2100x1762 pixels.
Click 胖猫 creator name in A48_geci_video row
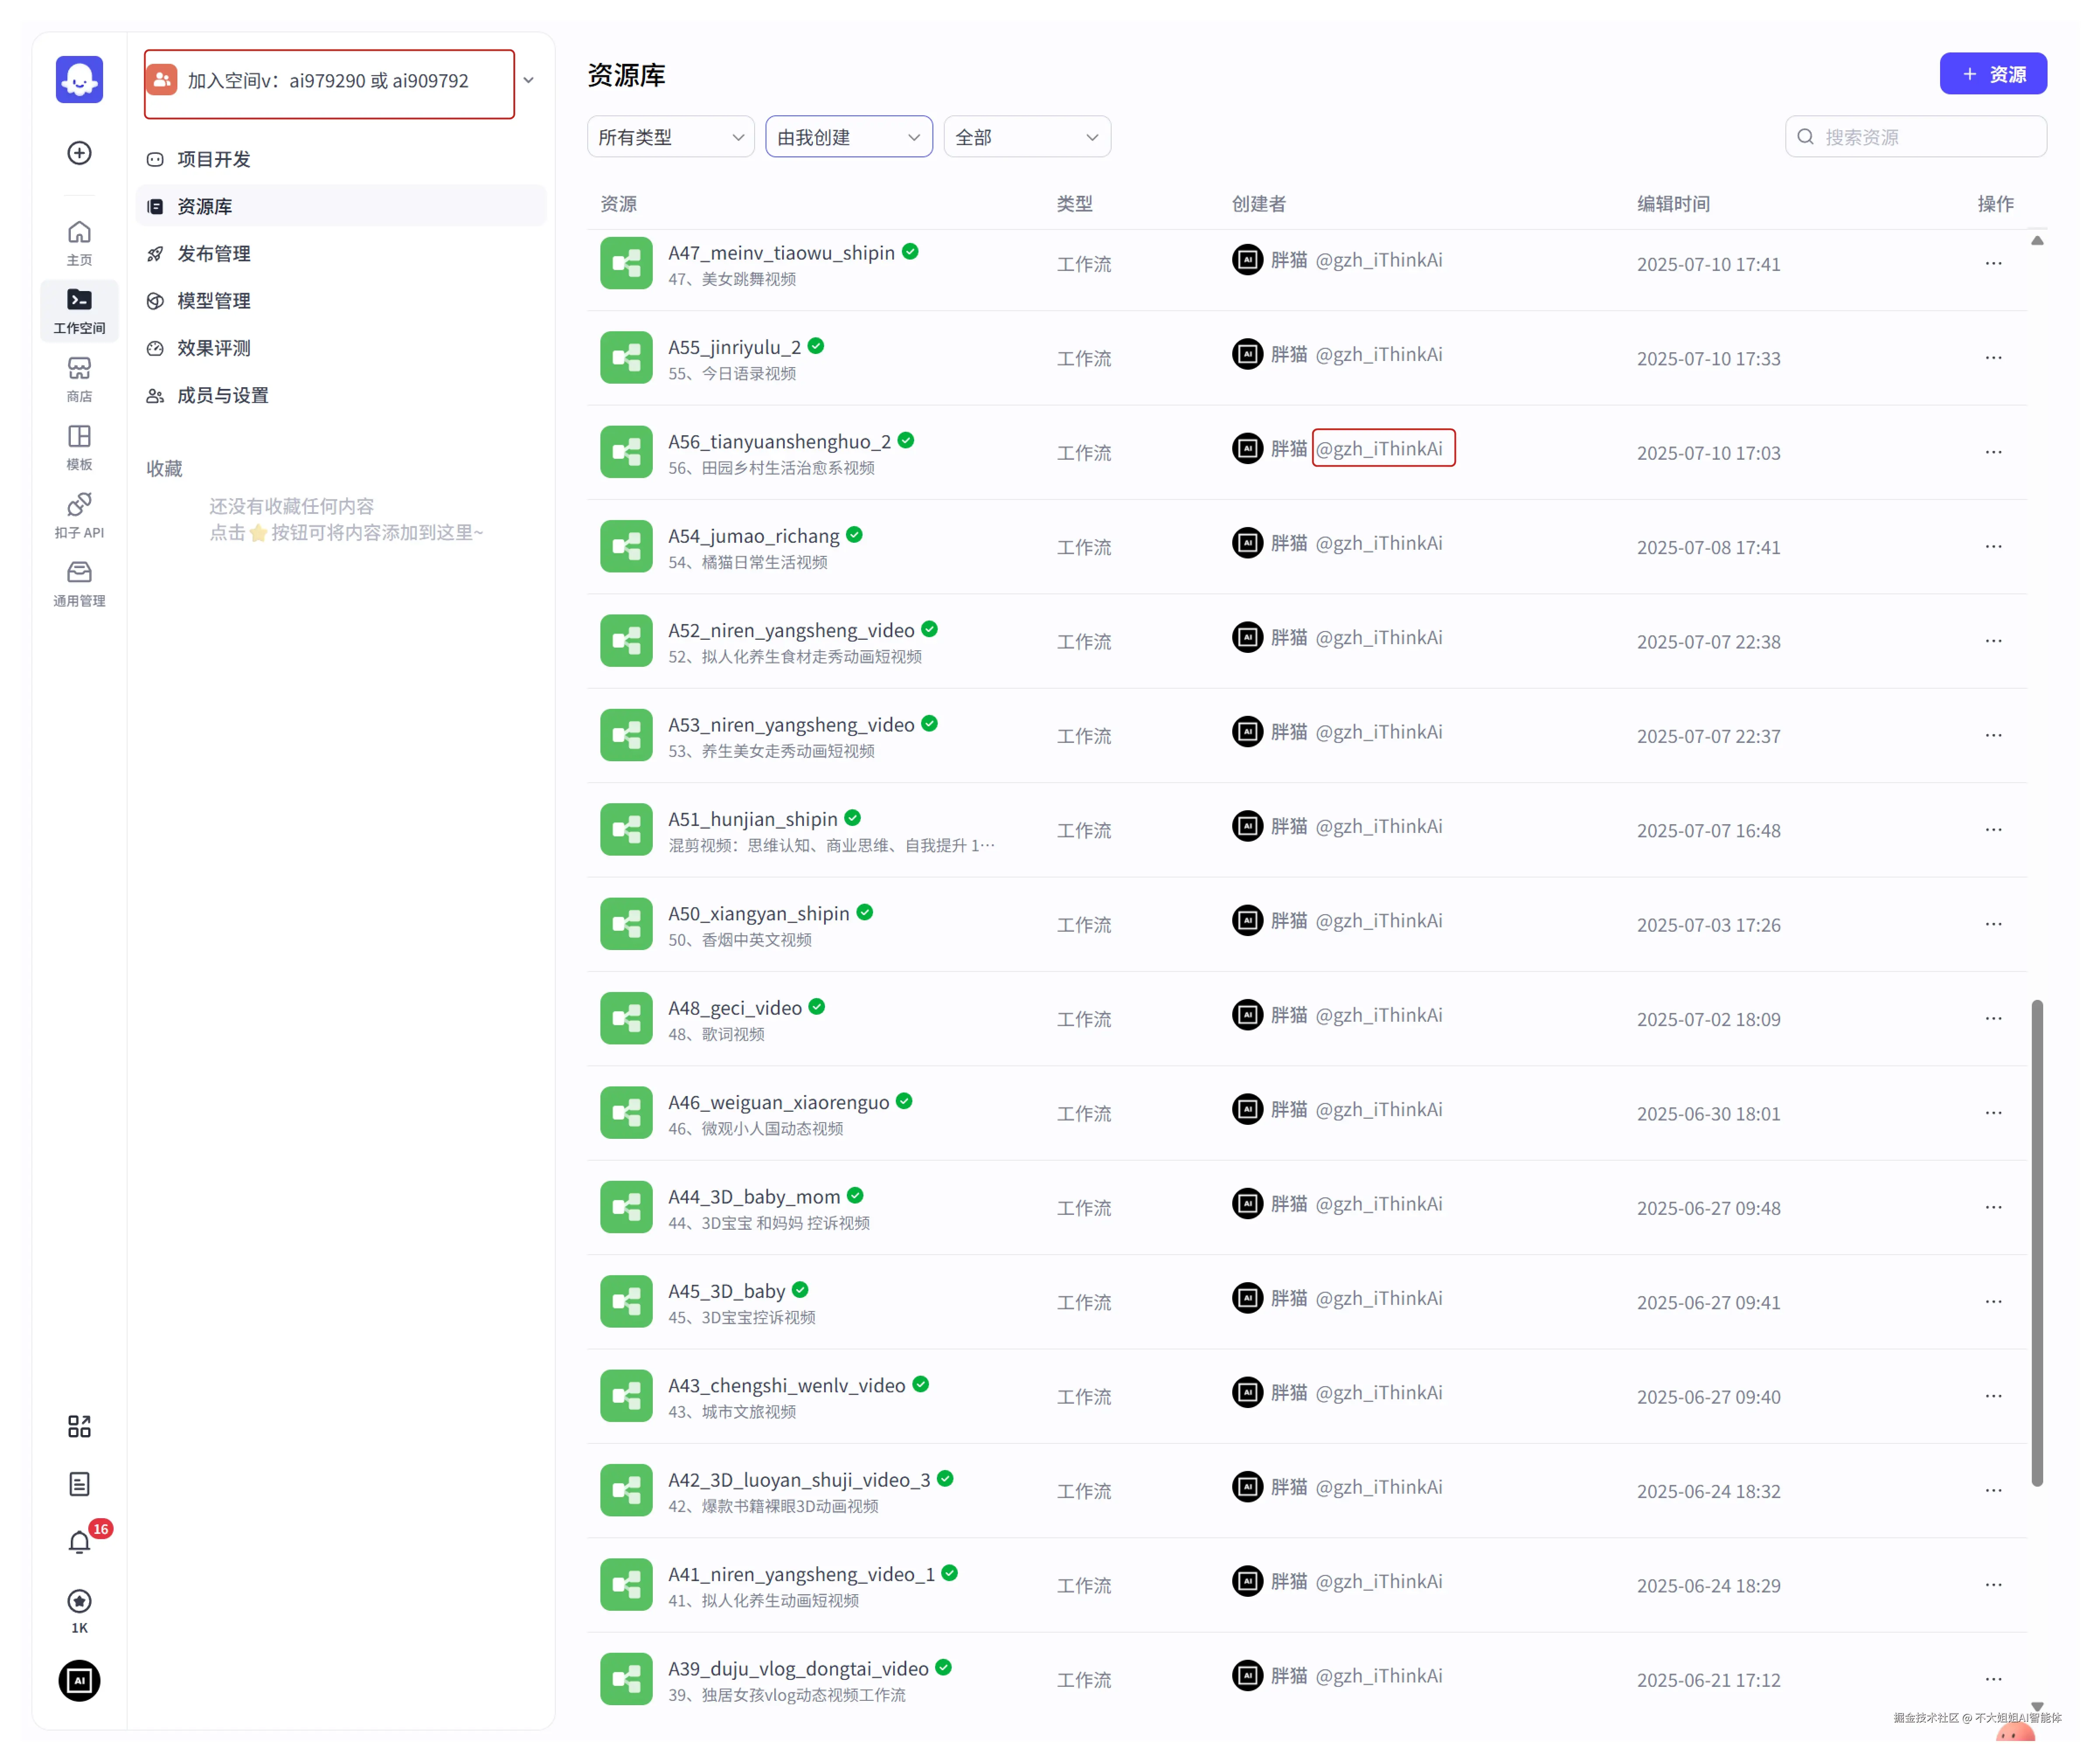click(1289, 1015)
